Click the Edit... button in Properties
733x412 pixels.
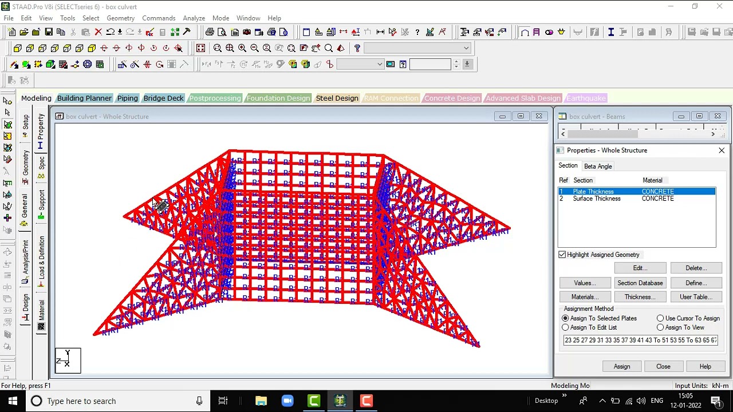coord(640,268)
